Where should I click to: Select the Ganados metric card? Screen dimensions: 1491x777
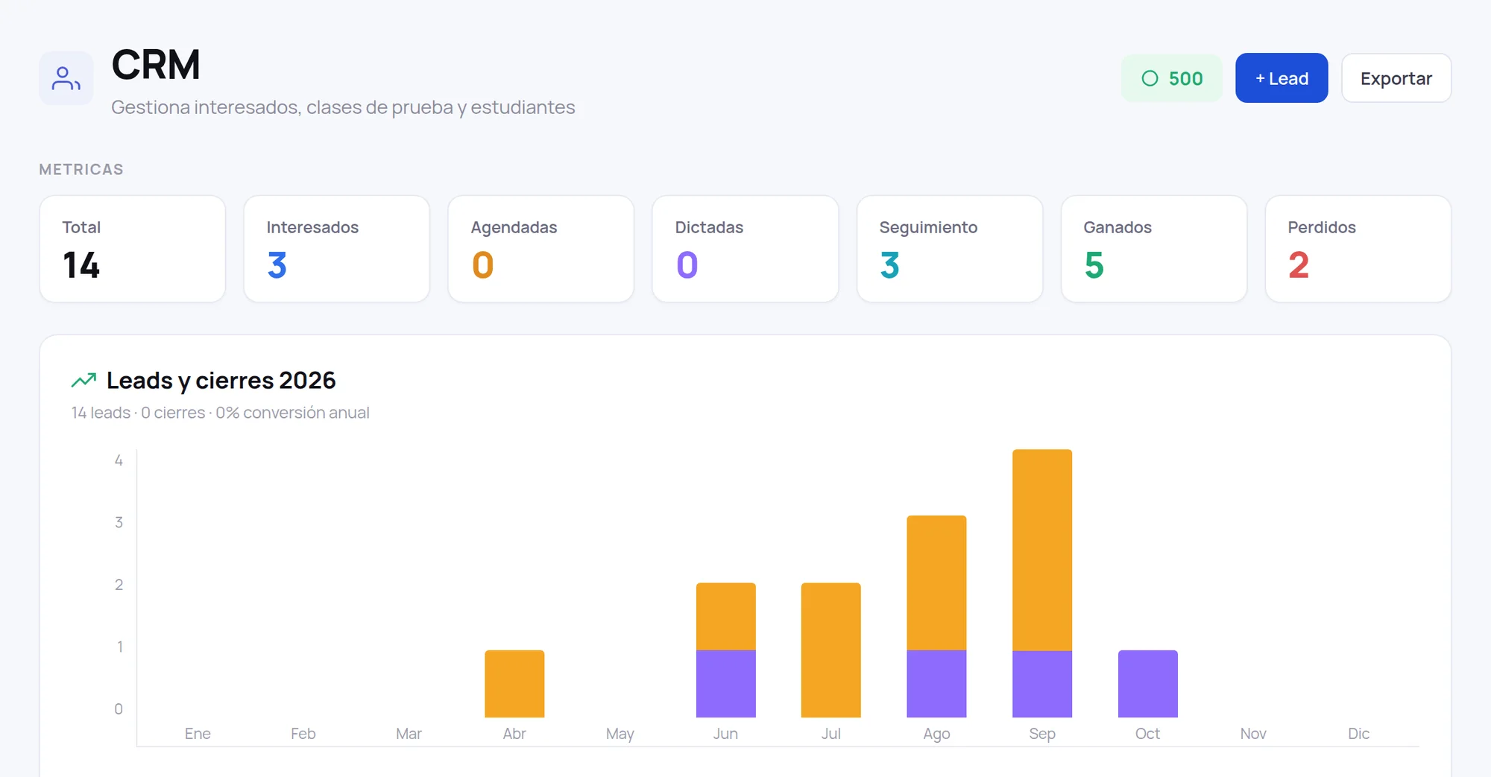(x=1154, y=249)
